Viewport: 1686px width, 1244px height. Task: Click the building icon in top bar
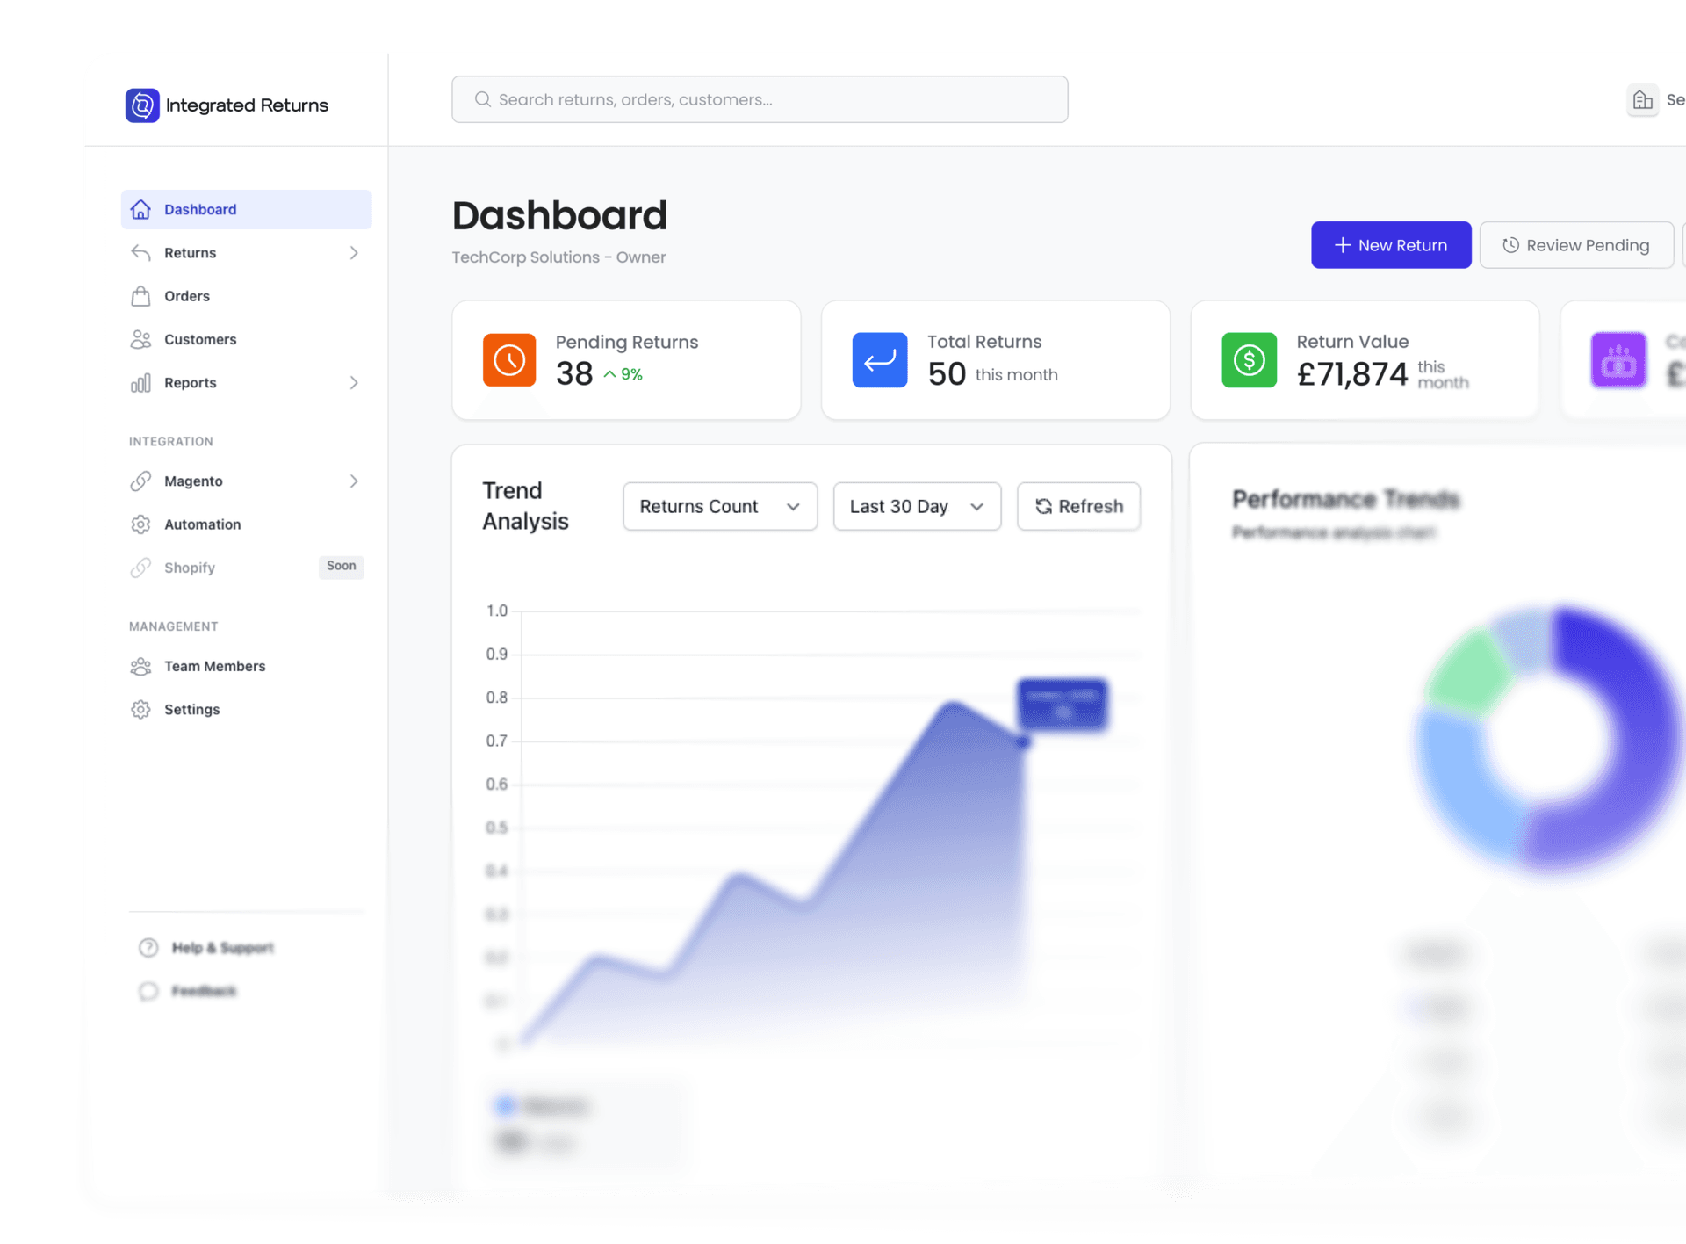tap(1642, 100)
